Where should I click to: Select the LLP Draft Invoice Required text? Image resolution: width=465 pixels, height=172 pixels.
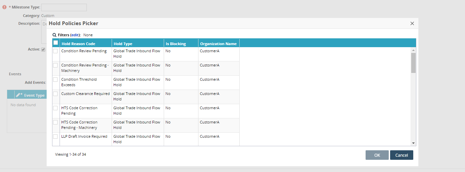click(84, 136)
